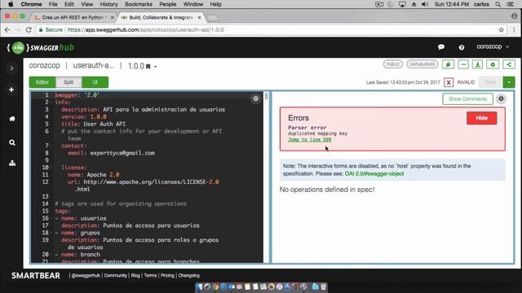Viewport: 522px width, 293px height.
Task: Open the People menu
Action: coord(168,4)
